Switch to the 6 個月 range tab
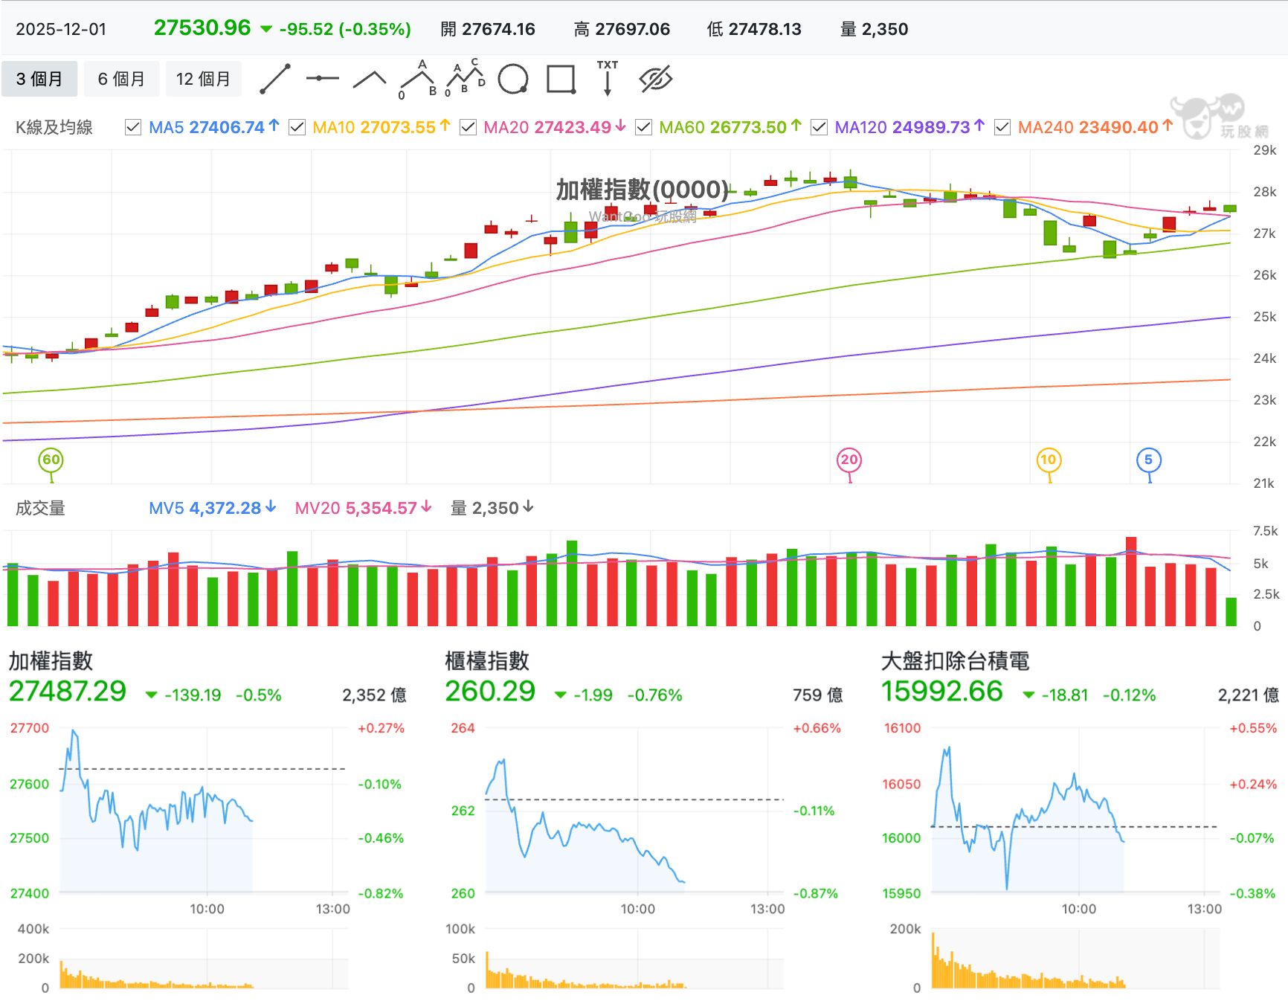1288x1001 pixels. pyautogui.click(x=121, y=79)
